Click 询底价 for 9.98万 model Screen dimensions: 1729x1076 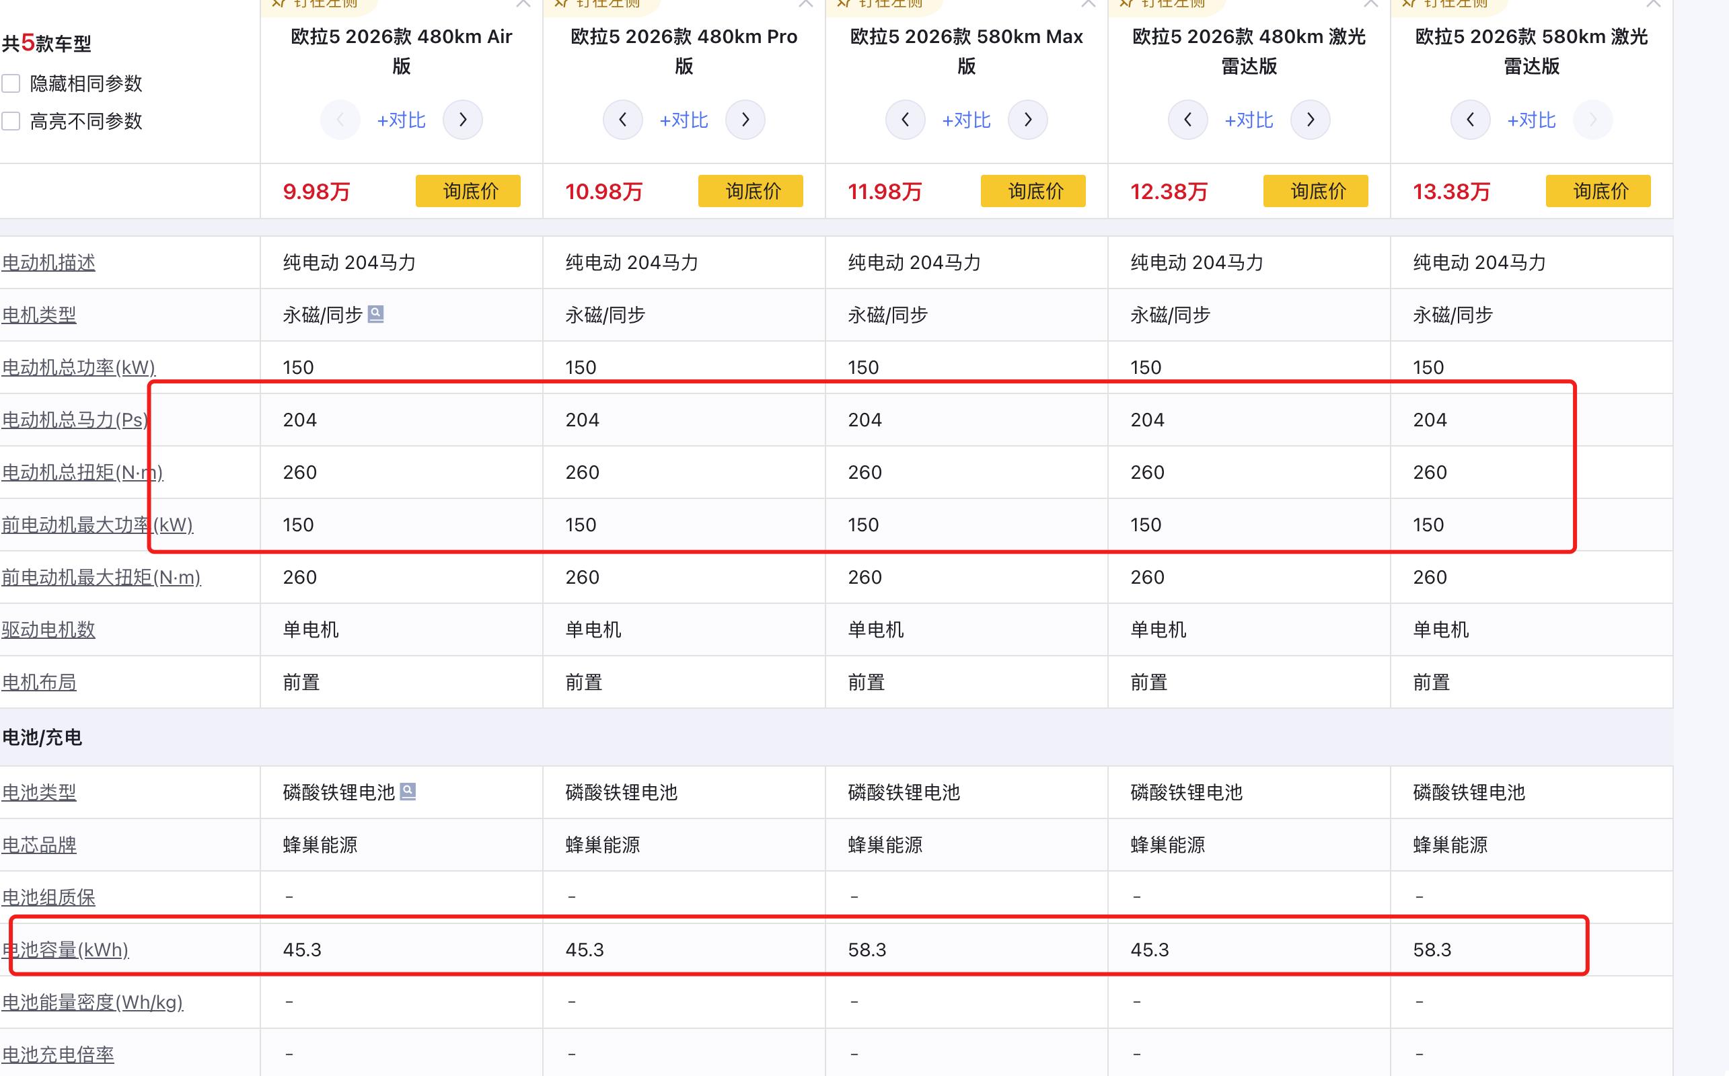pyautogui.click(x=468, y=191)
